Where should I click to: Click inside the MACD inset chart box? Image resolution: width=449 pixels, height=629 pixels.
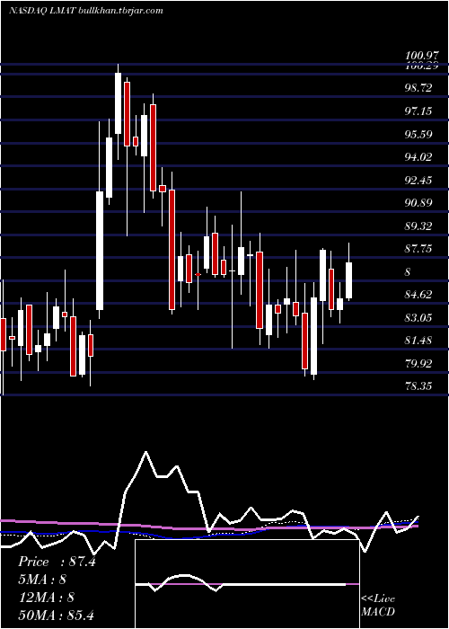point(247,584)
